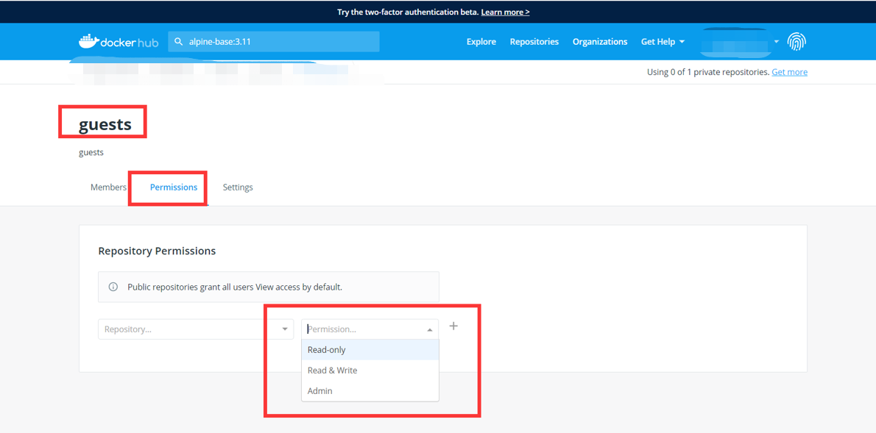Expand the Repository combo box arrow
This screenshot has width=876, height=433.
point(285,329)
